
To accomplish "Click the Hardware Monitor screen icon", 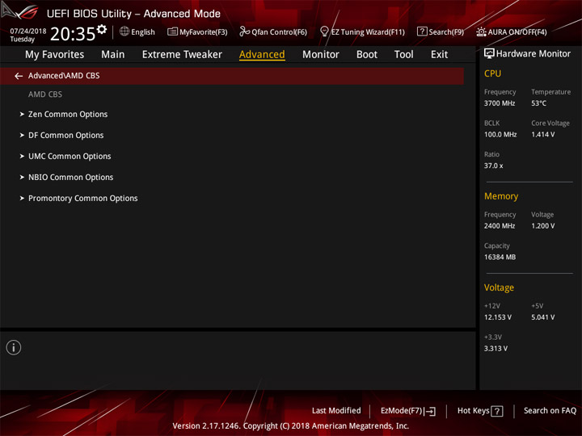I will 489,54.
